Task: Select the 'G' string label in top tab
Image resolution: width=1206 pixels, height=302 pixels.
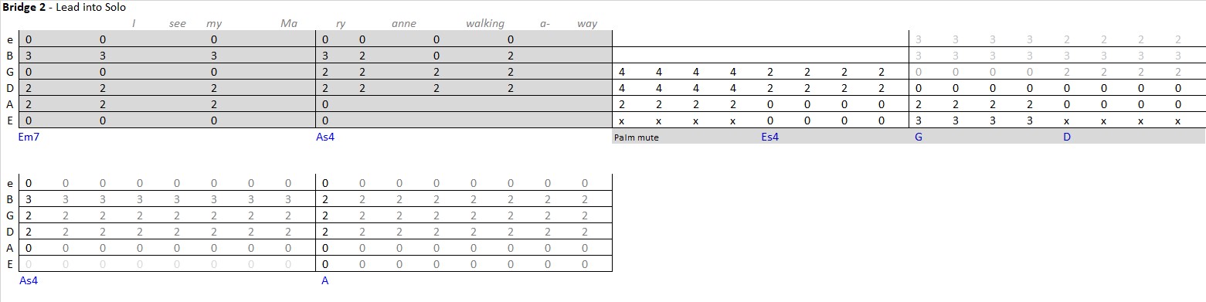Action: pos(9,73)
